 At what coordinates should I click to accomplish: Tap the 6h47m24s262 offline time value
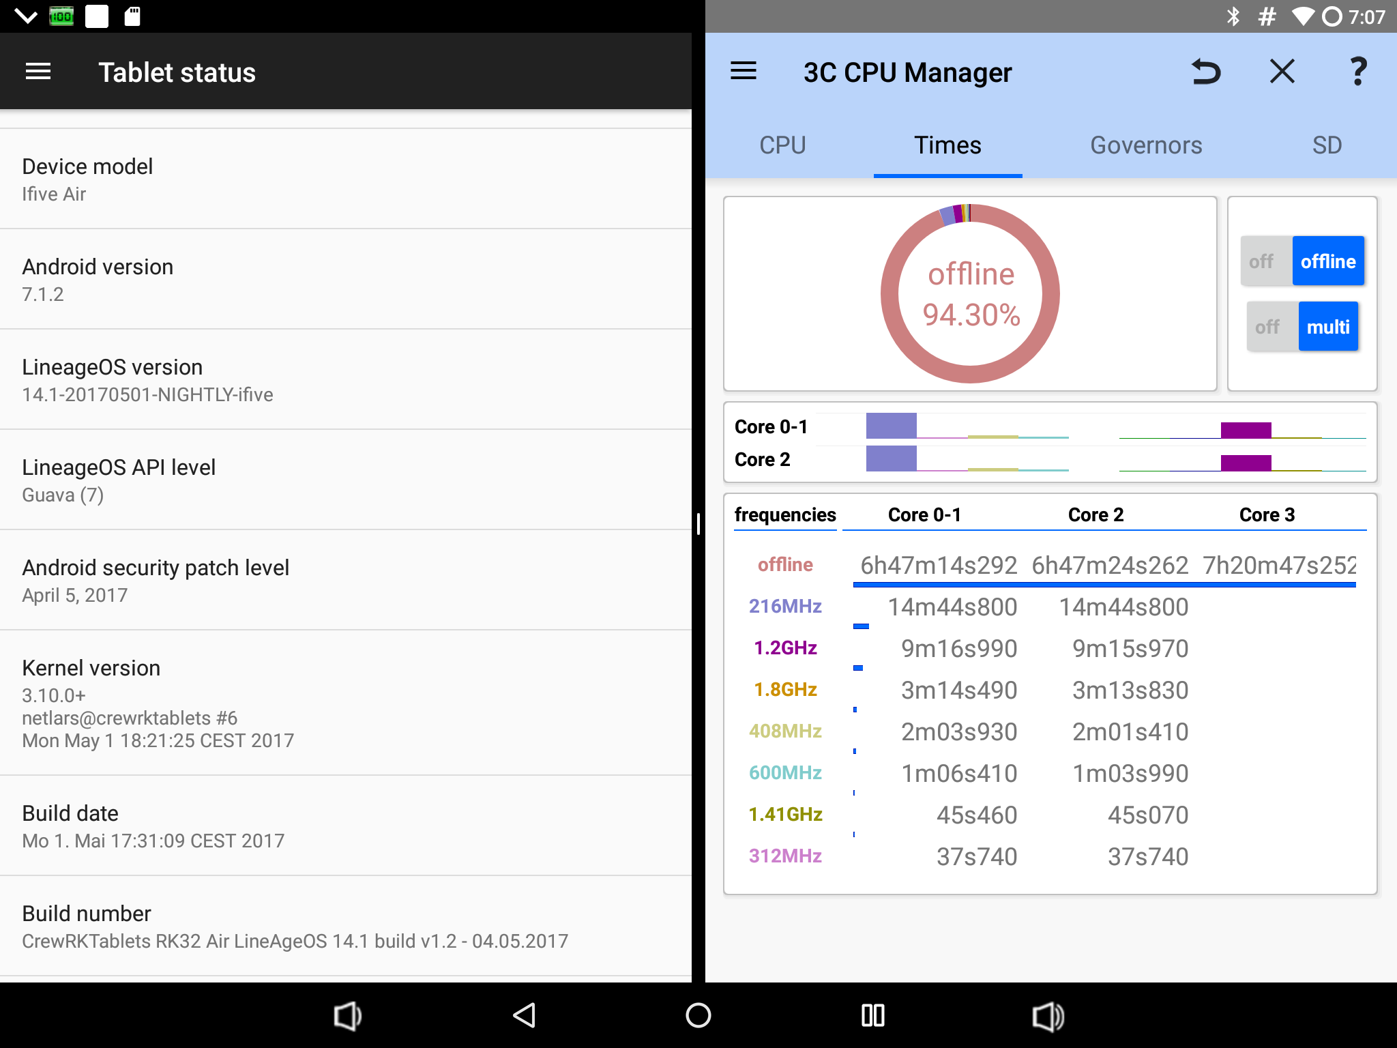click(1110, 566)
